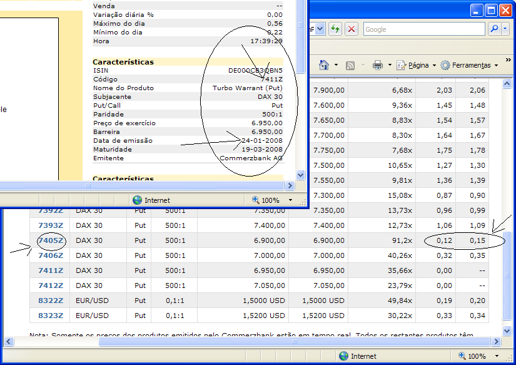This screenshot has width=516, height=365.
Task: Click the 40,26x cell in 7406Z row
Action: (400, 255)
